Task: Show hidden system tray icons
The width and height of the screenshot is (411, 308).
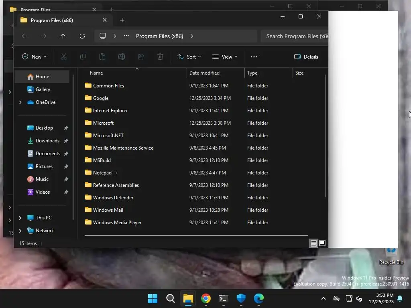Action: pos(324,298)
